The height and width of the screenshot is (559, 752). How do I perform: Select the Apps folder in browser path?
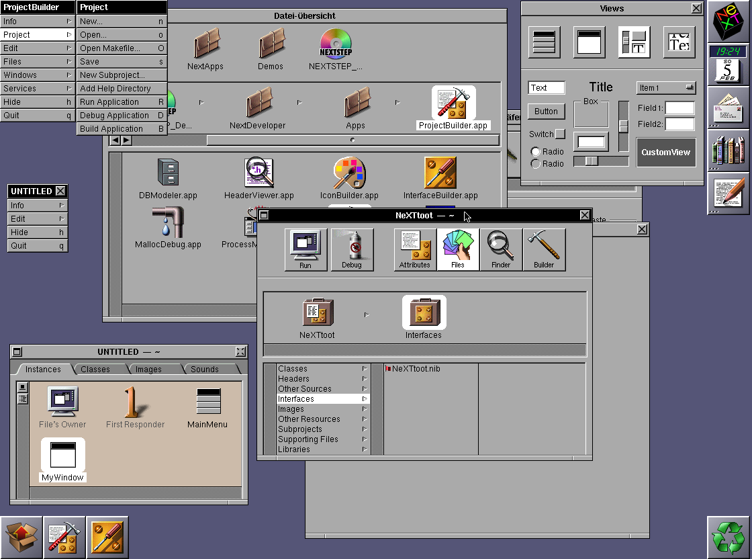pos(357,102)
